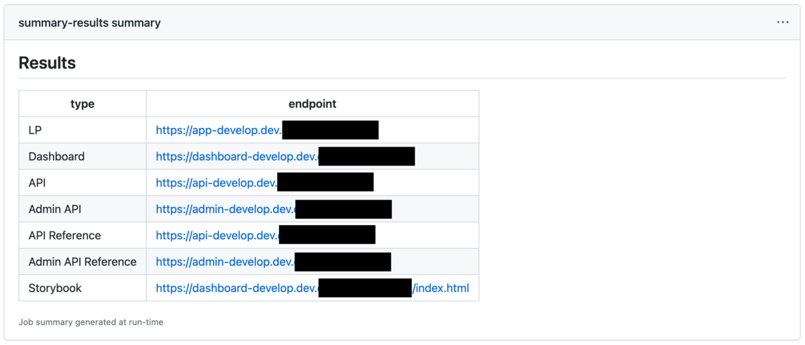Image resolution: width=805 pixels, height=345 pixels.
Task: Open the Storybook index.html link
Action: [x=313, y=288]
